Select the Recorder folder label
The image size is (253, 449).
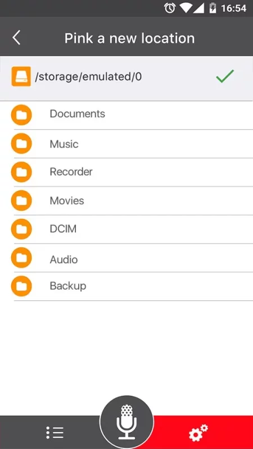pos(71,172)
